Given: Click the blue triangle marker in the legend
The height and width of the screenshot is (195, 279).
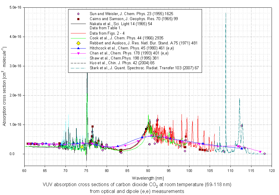Looking at the screenshot, I should (x=78, y=48).
